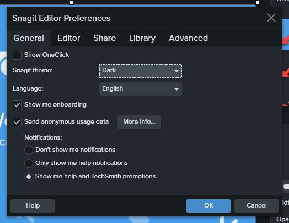Screen dimensions: 289x223
Task: Select Don't show me notifications
Action: (x=29, y=150)
